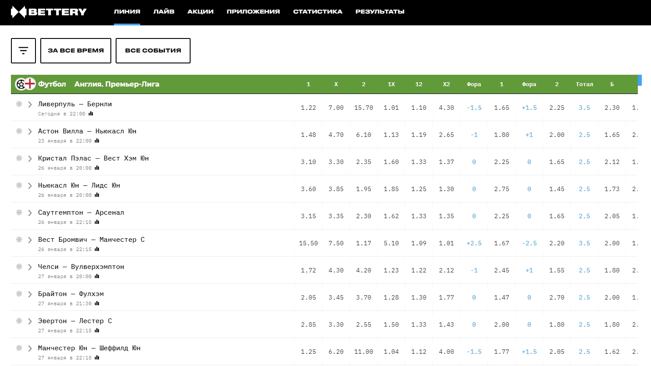Expand the Челси — Вулверхэмптон chevron
The image size is (651, 366).
pyautogui.click(x=30, y=267)
